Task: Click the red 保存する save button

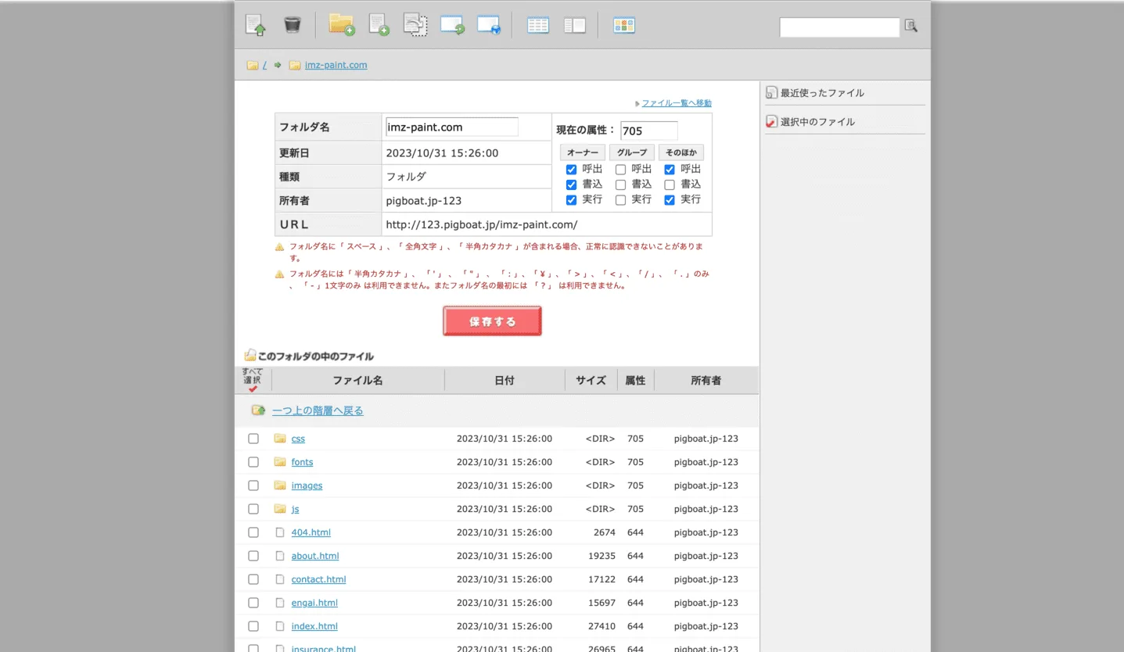Action: [492, 321]
